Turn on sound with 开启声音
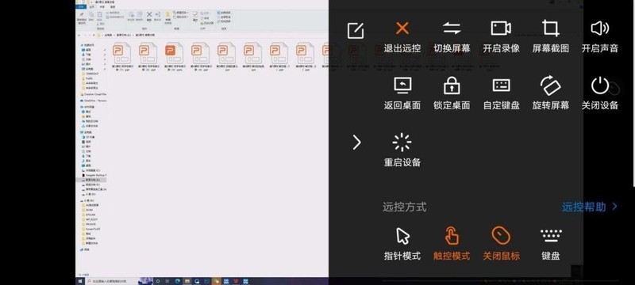The image size is (635, 285). 600,37
